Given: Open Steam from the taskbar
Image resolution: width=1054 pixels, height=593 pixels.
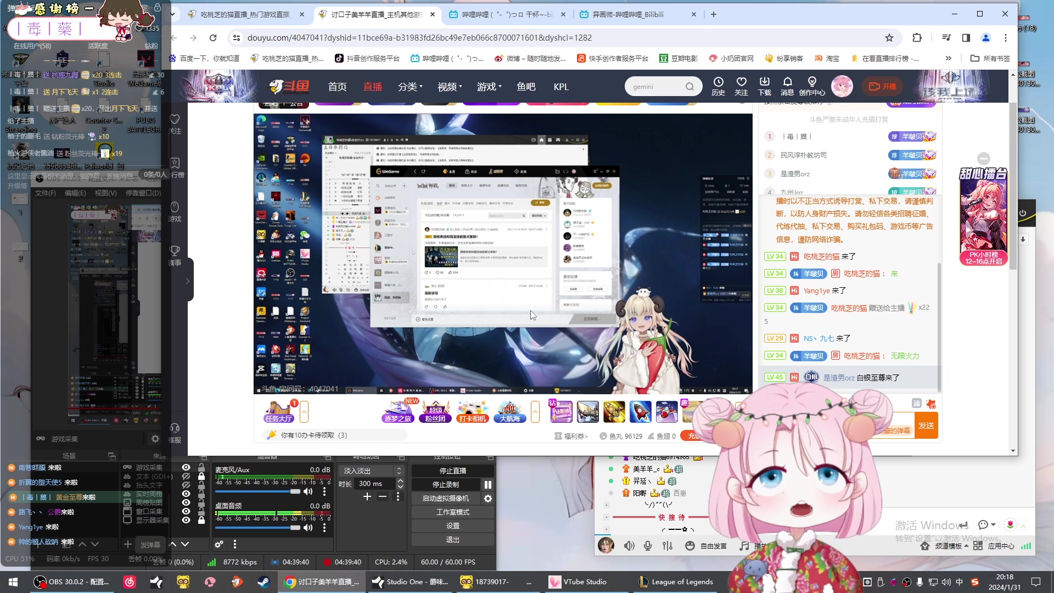Looking at the screenshot, I should point(263,582).
